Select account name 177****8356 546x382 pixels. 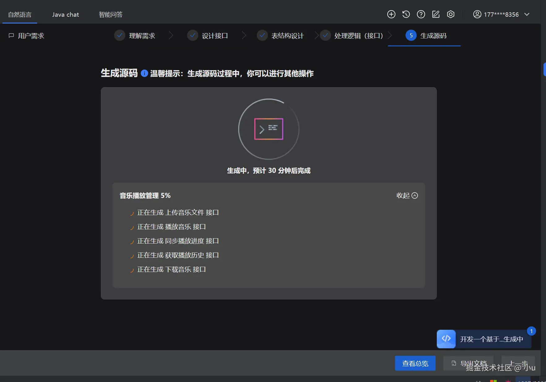(501, 15)
